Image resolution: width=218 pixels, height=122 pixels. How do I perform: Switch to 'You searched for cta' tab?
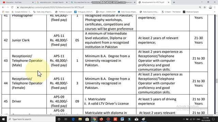(82, 2)
